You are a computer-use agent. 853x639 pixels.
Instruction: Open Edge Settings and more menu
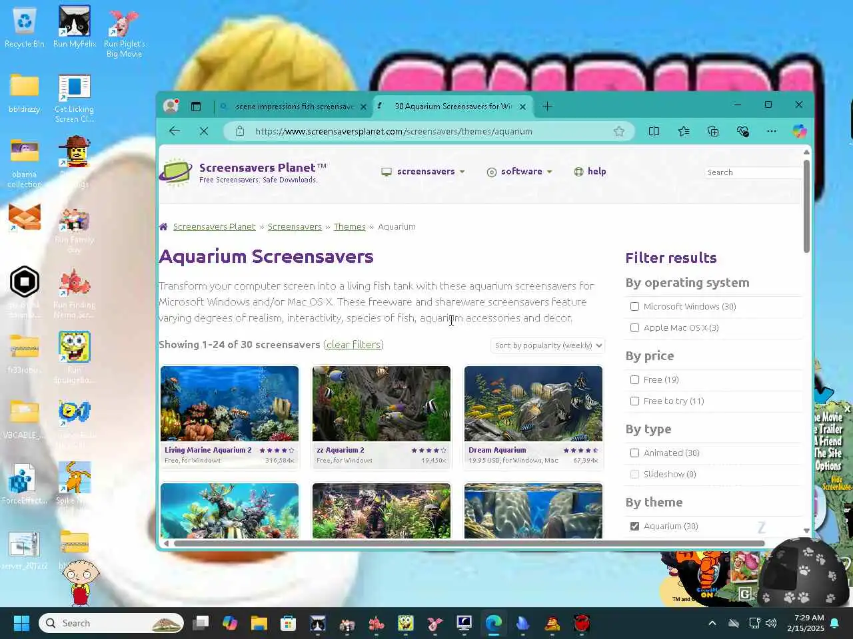click(772, 131)
